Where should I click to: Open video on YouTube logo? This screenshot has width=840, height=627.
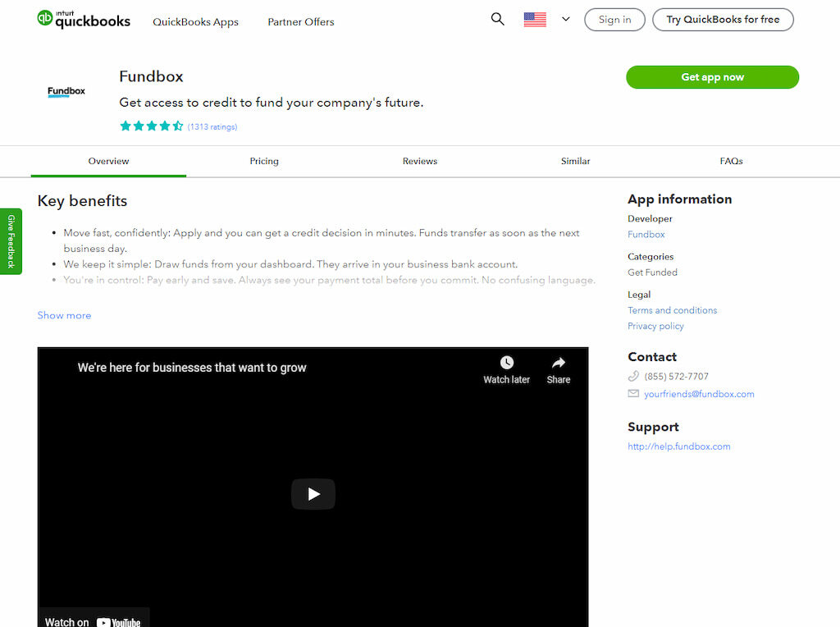pyautogui.click(x=118, y=621)
